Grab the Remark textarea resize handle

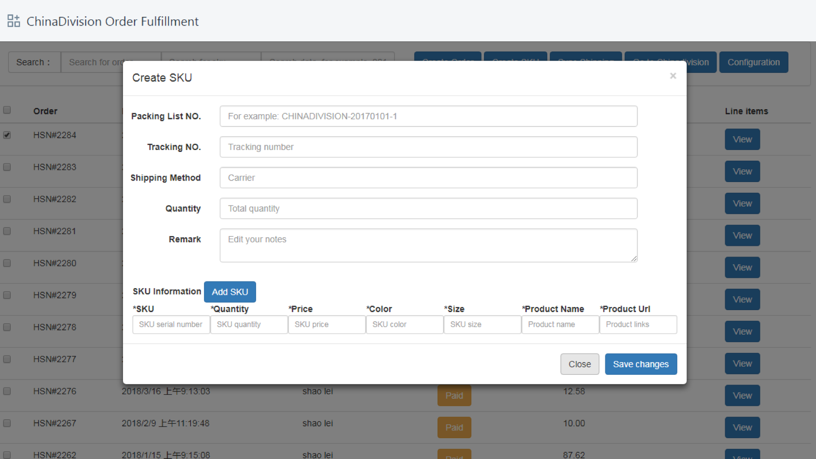[634, 259]
